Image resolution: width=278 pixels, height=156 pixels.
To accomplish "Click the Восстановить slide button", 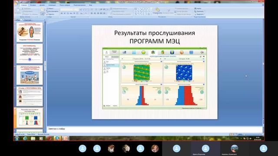I will click(52, 11).
